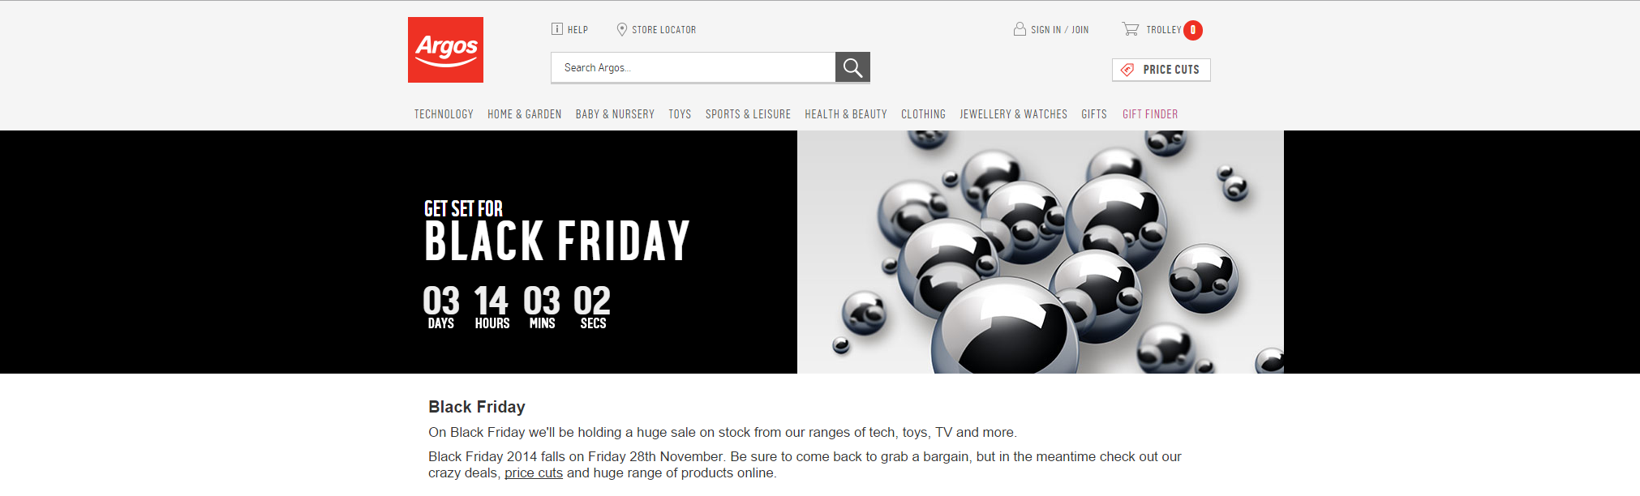This screenshot has height=496, width=1640.
Task: Click the trolley cart icon
Action: tap(1130, 29)
